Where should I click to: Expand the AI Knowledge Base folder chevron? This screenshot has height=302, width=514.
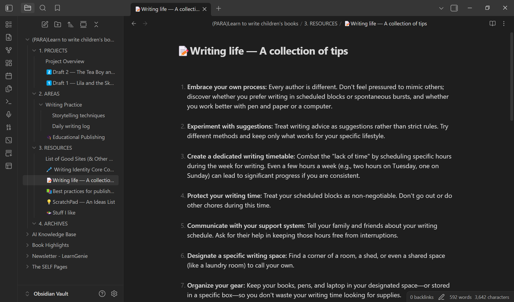[x=27, y=234]
